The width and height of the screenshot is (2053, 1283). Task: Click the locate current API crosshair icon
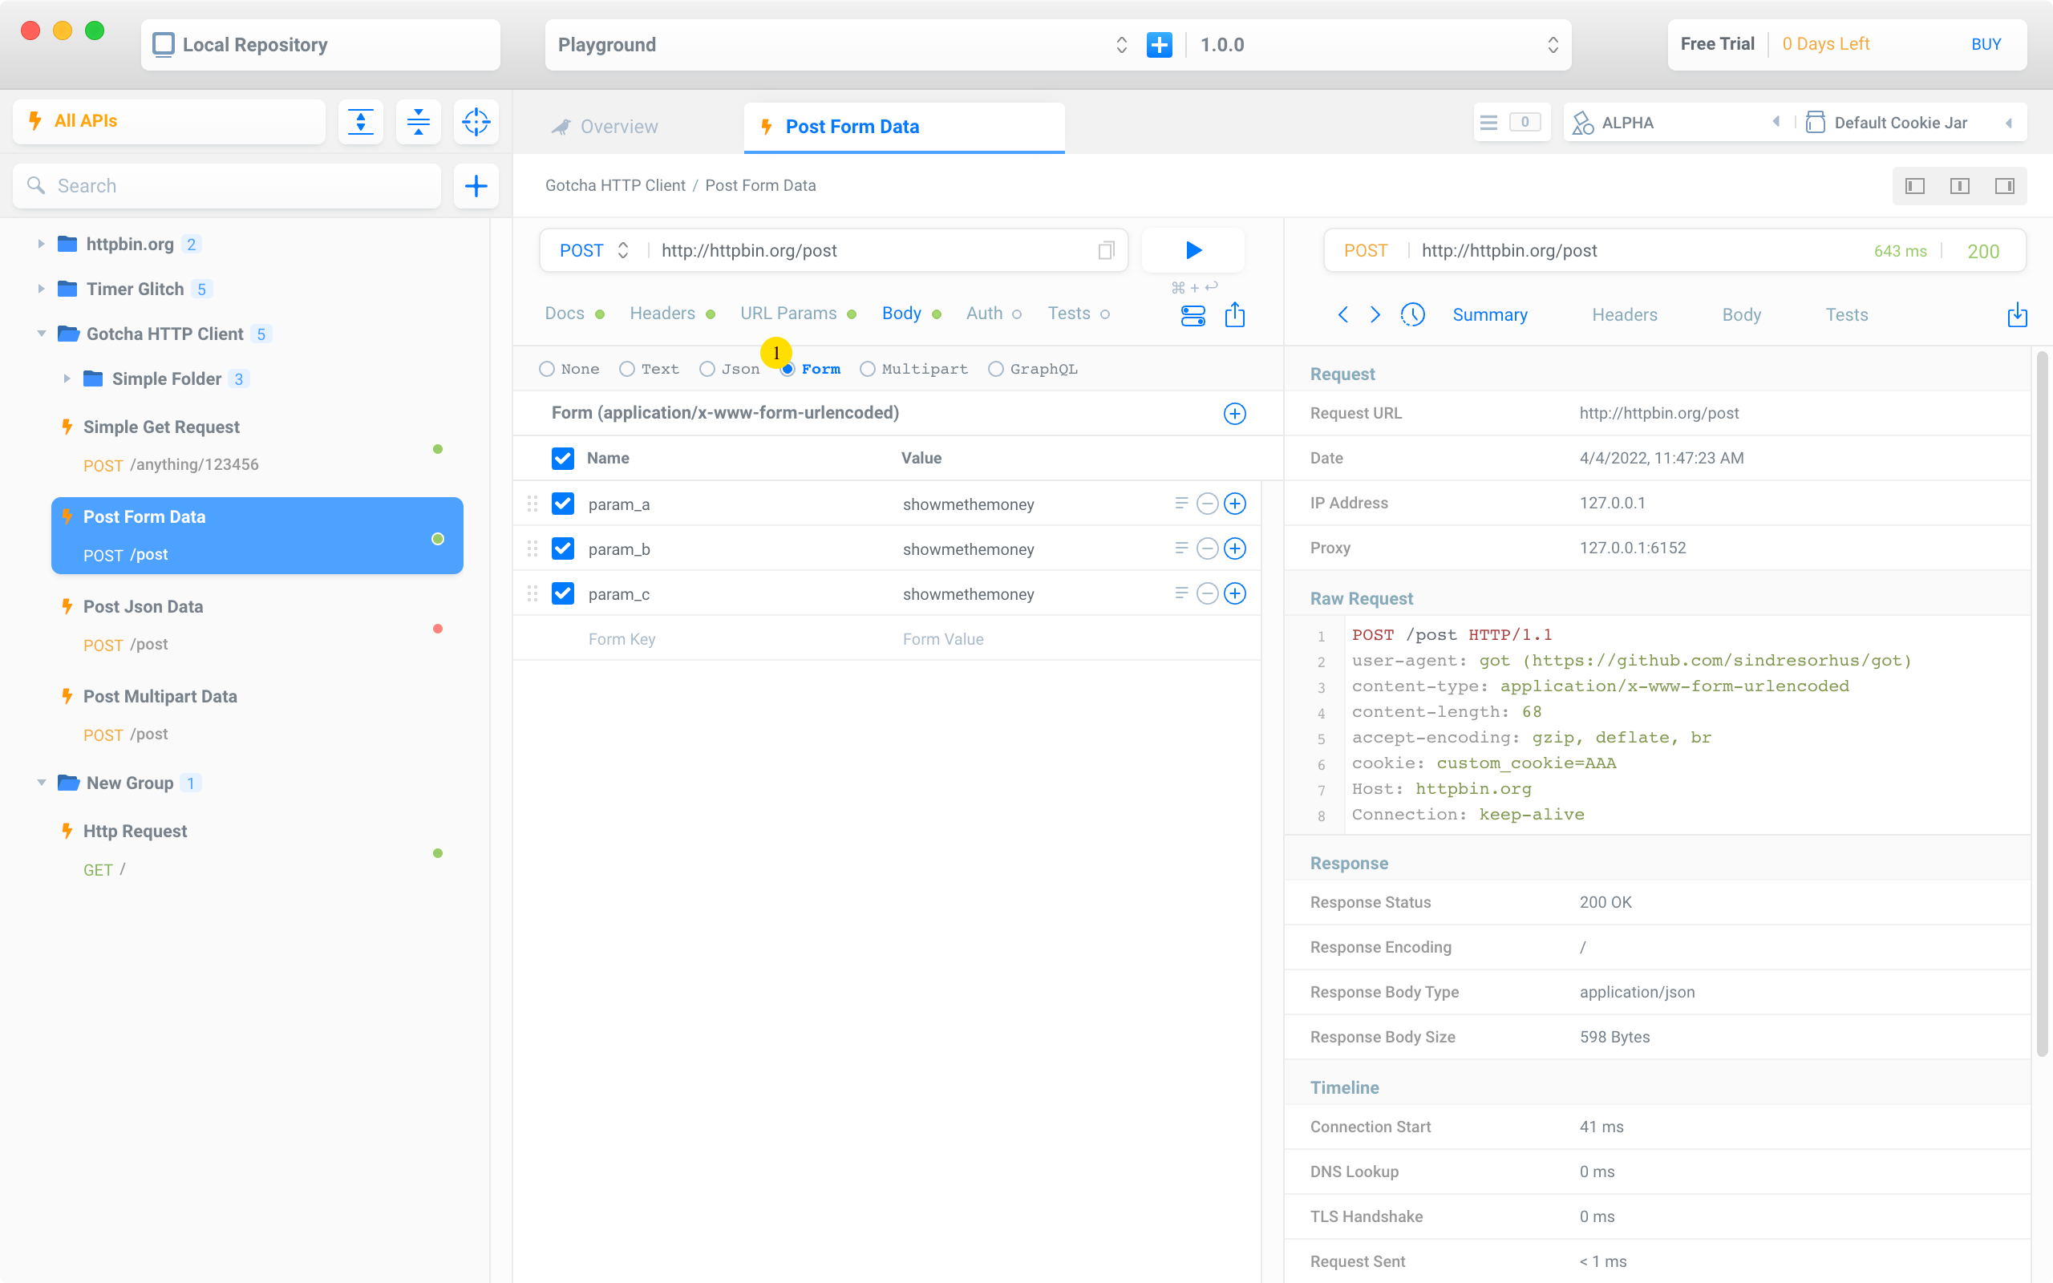pyautogui.click(x=476, y=121)
